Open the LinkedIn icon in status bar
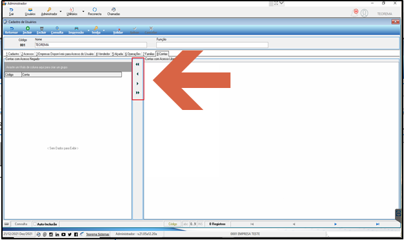 click(57, 234)
